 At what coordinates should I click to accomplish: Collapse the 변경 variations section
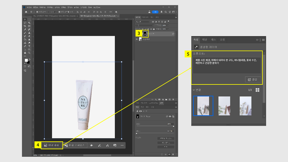point(194,90)
